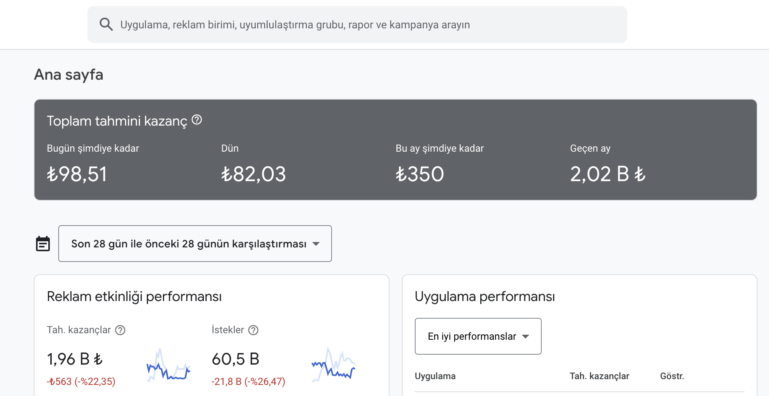Open help icon next to Toplam tahmini kazanç
The image size is (769, 396).
pos(197,120)
